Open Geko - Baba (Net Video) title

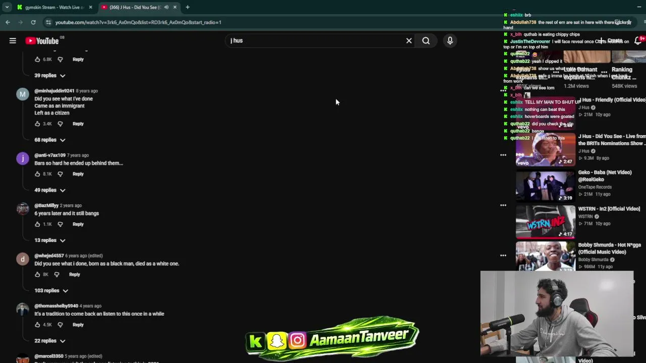(605, 176)
